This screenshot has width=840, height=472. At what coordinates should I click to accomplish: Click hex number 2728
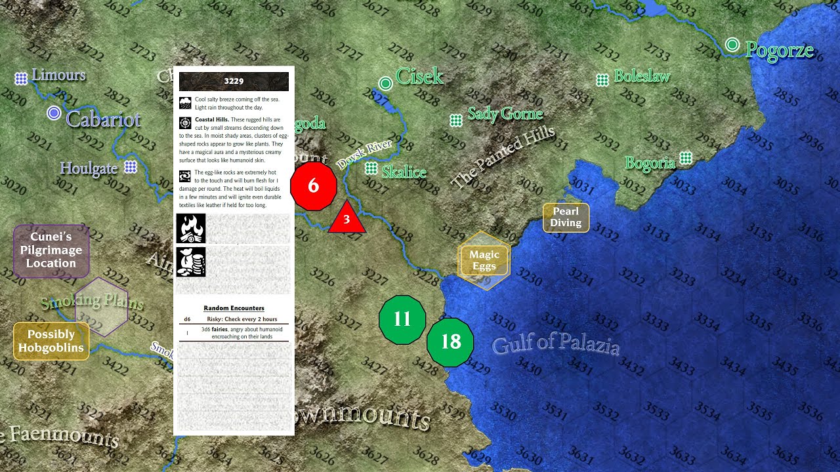click(x=400, y=52)
